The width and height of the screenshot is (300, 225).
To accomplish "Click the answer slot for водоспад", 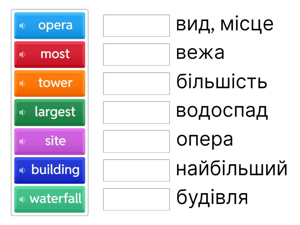I will (136, 112).
